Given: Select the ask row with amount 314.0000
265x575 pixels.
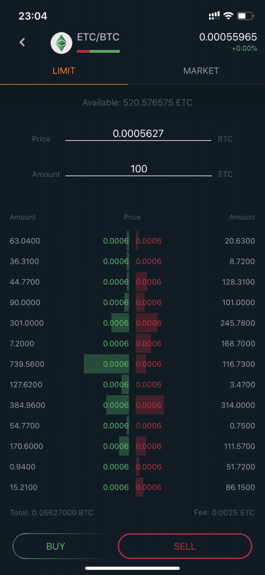Looking at the screenshot, I should pos(196,405).
